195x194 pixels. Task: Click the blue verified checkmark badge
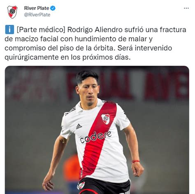click(53, 8)
